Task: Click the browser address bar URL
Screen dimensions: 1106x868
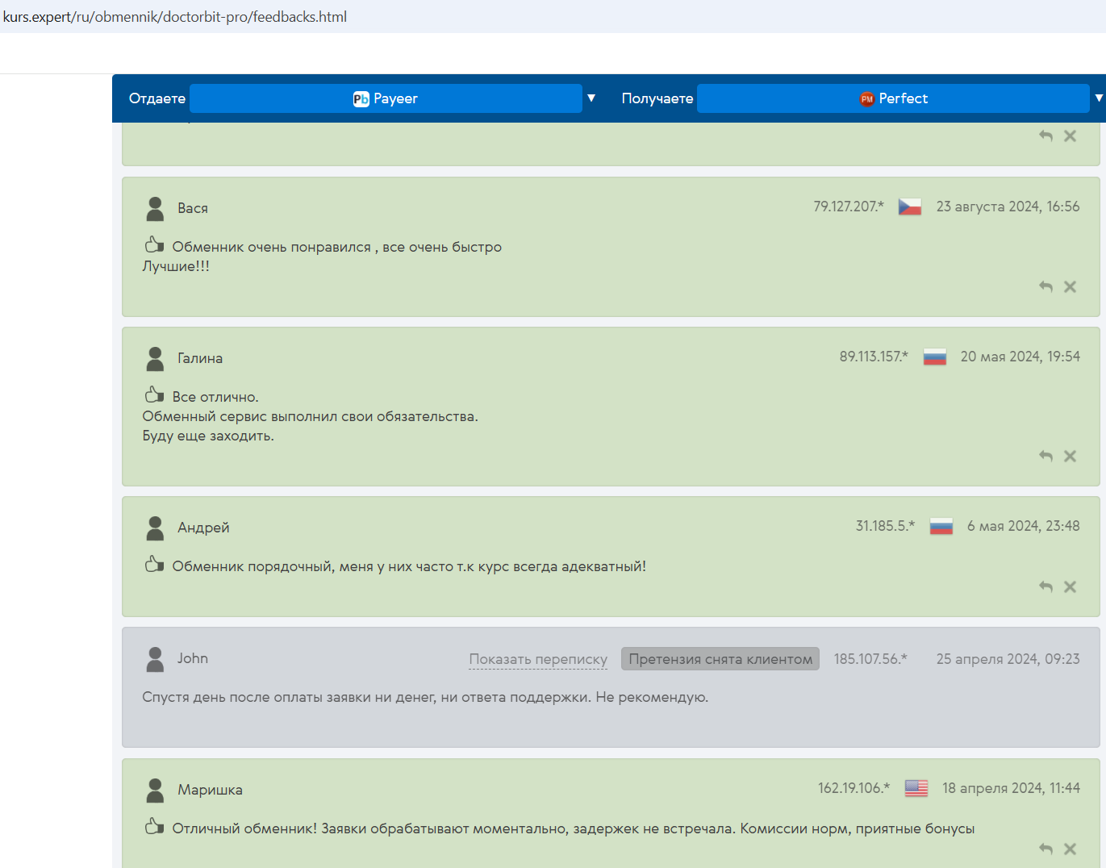Action: tap(175, 17)
